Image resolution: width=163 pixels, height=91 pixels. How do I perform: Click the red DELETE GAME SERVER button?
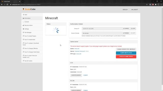coord(126,57)
